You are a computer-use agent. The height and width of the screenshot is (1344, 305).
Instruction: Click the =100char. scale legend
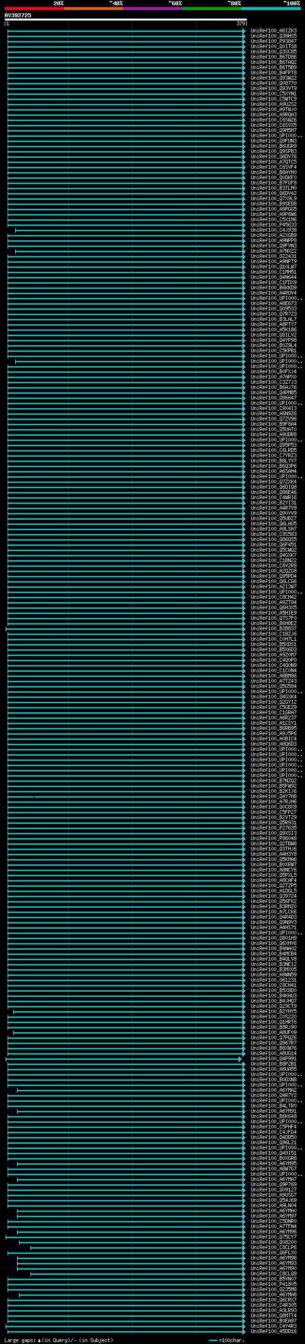pos(226,1340)
